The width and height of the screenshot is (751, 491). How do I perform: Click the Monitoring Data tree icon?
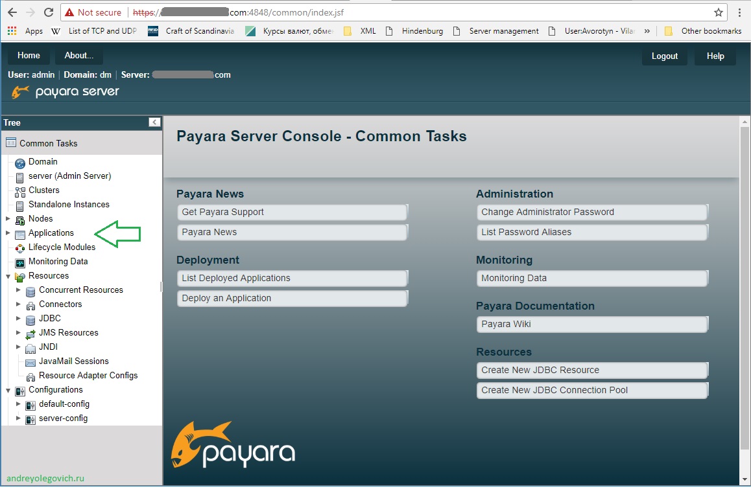click(x=19, y=263)
